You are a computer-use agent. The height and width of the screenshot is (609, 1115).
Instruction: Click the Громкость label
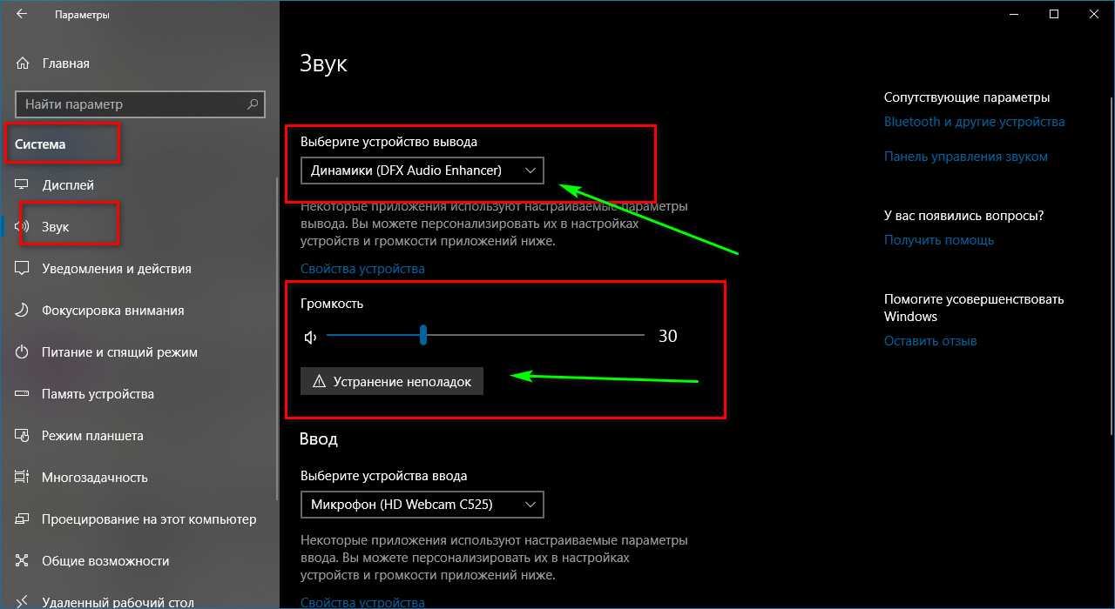332,304
